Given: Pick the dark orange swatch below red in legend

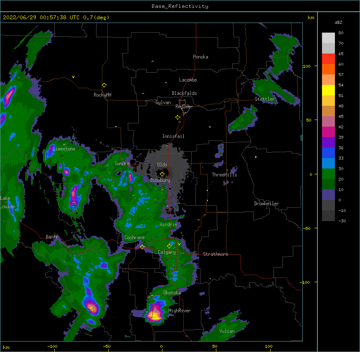Looking at the screenshot, I should click(x=328, y=69).
